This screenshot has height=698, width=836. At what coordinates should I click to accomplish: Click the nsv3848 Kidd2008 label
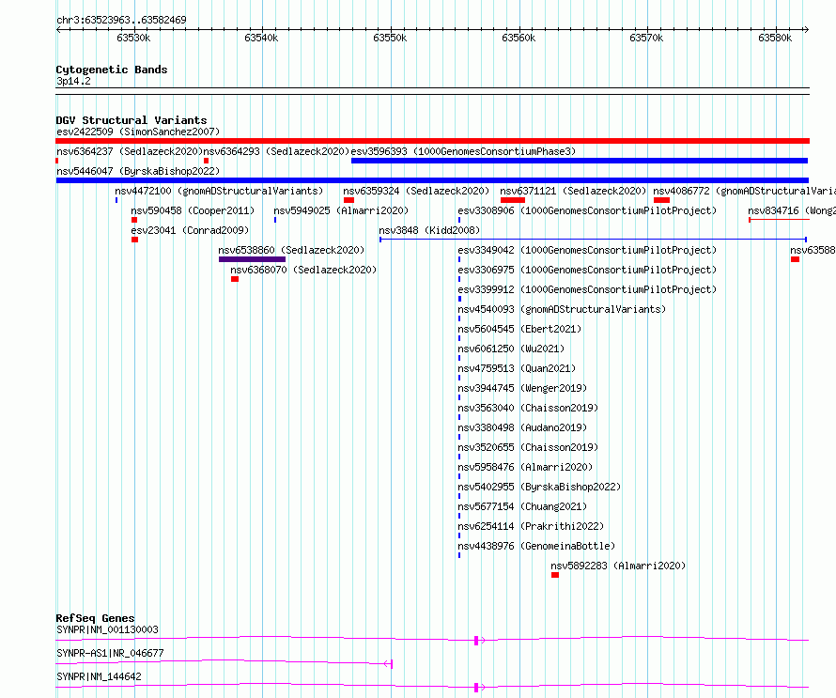[429, 230]
